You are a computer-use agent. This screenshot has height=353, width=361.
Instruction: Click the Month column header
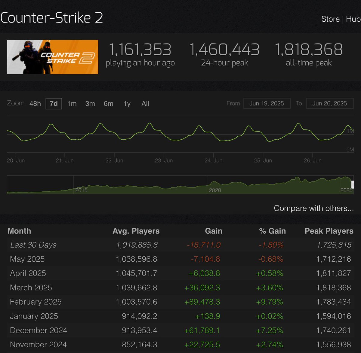(19, 231)
